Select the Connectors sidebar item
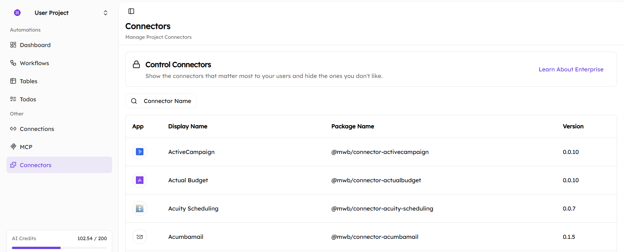The image size is (624, 252). pos(36,165)
